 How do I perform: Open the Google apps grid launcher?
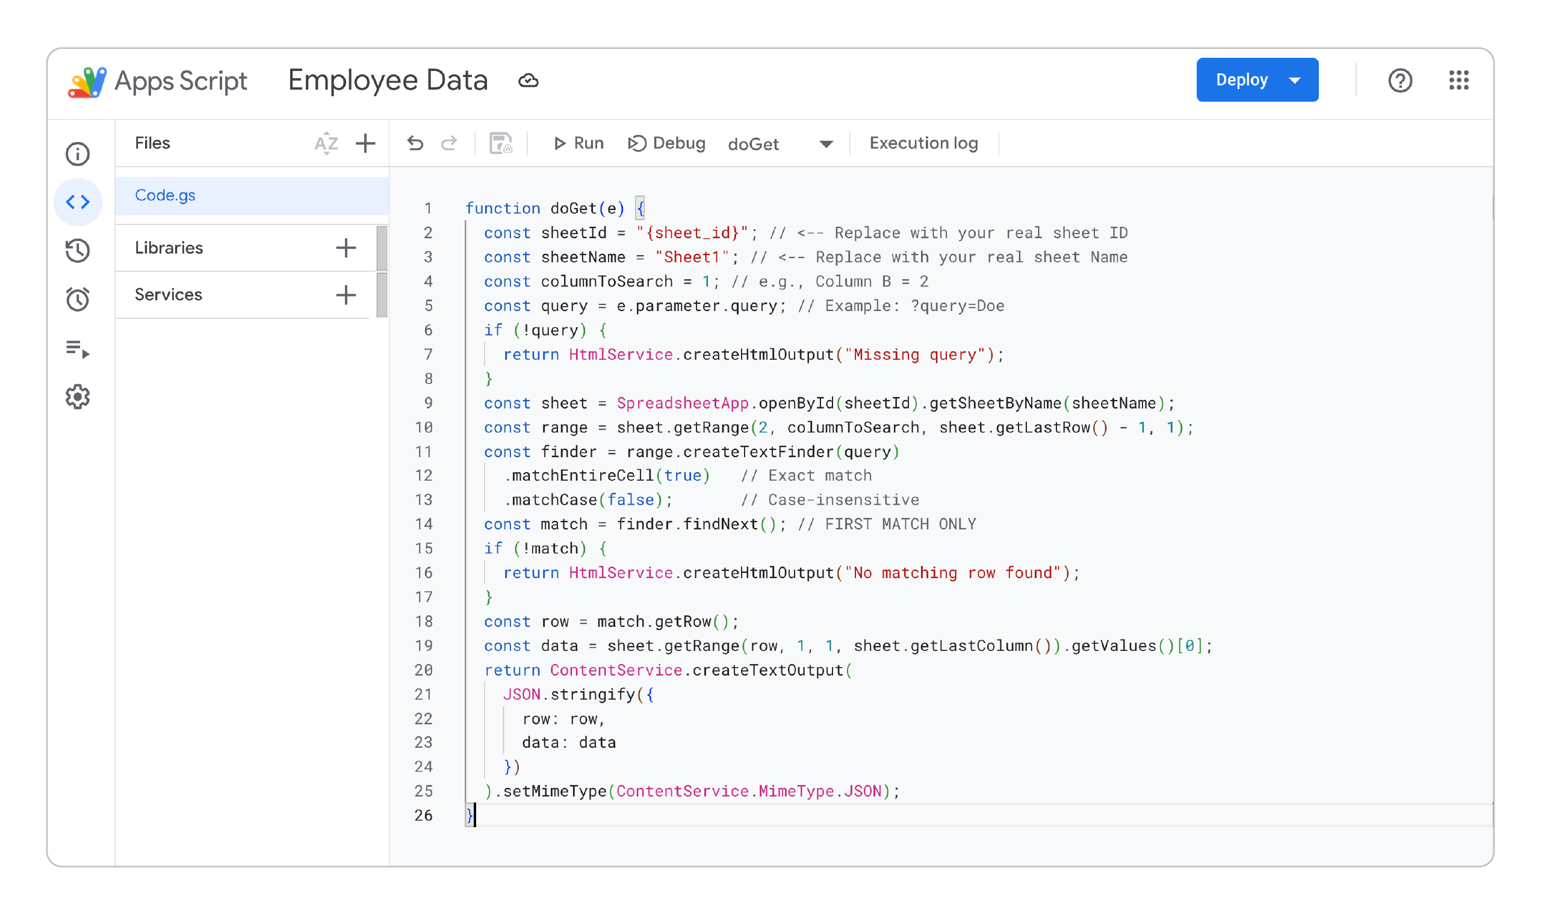[1459, 80]
